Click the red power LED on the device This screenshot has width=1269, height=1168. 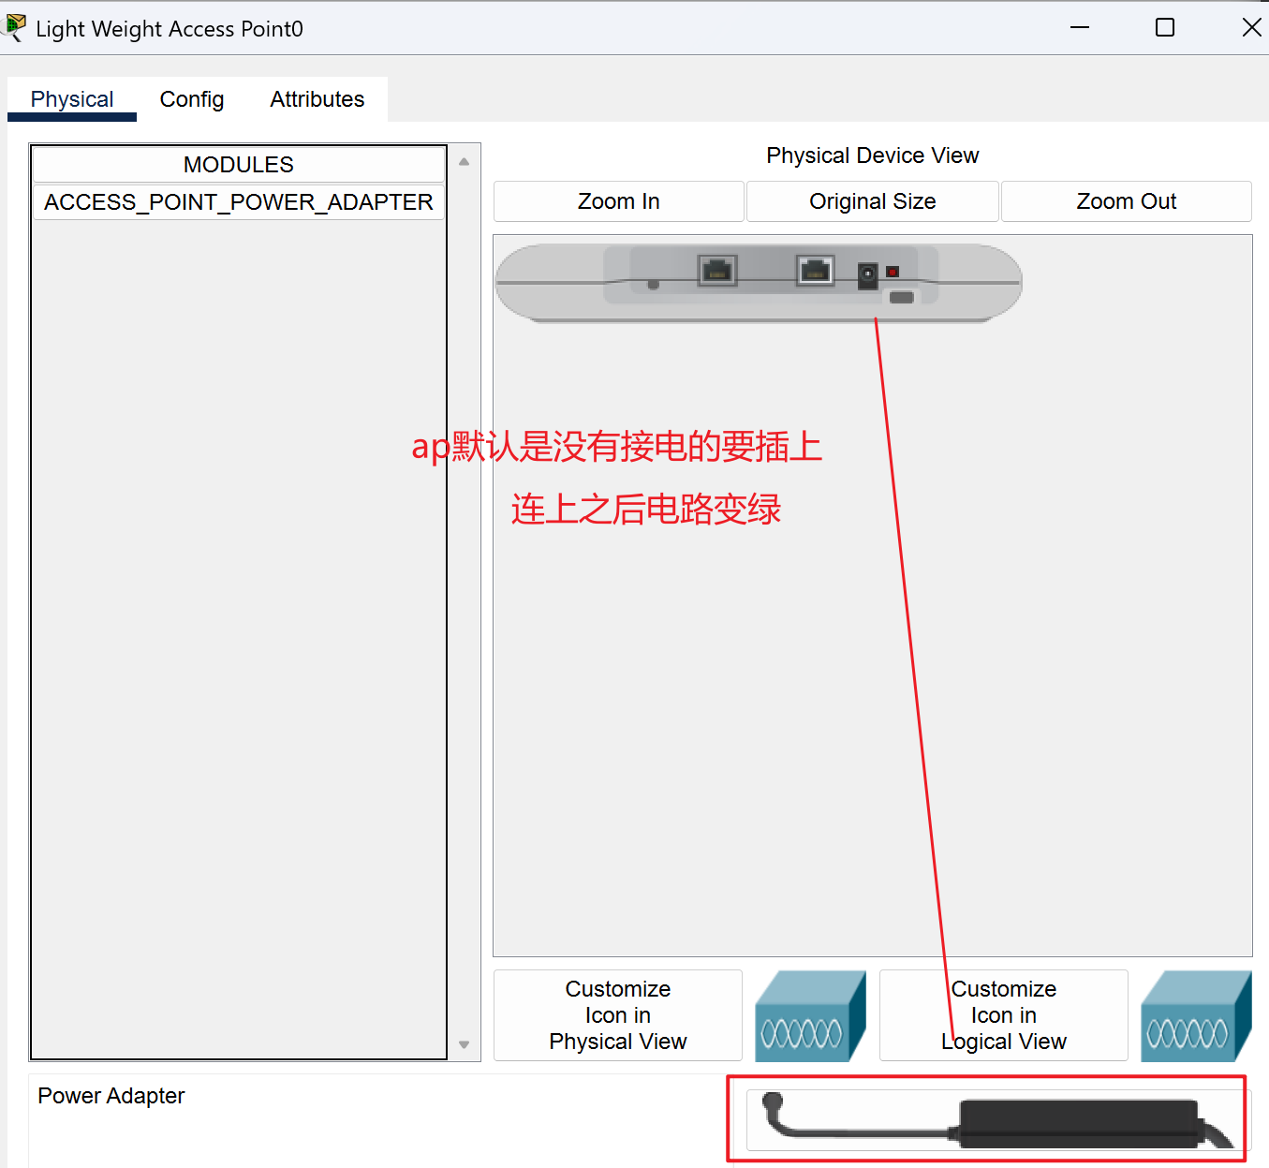(x=893, y=272)
